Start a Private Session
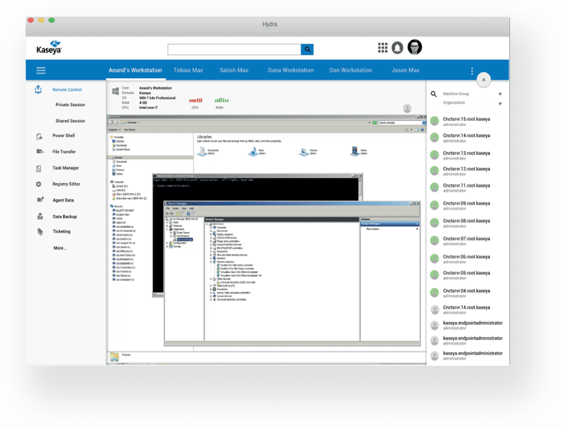 (x=70, y=104)
